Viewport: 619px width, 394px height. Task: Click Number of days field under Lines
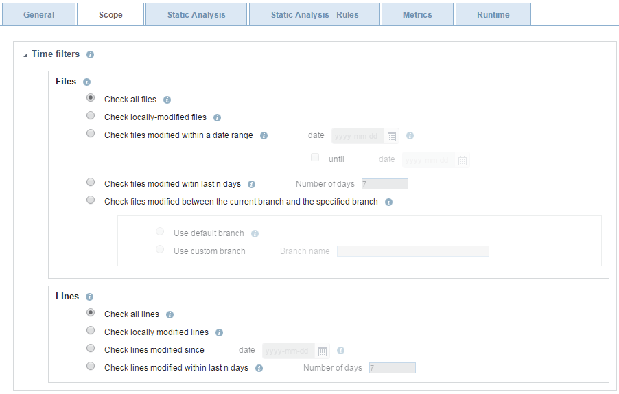[393, 368]
